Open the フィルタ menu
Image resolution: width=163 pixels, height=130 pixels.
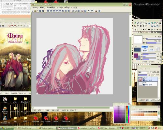point(60,7)
